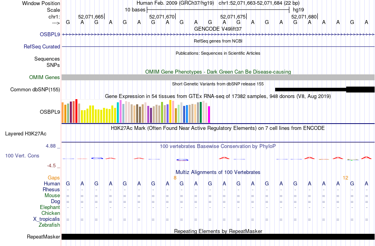Image resolution: width=375 pixels, height=246 pixels.
Task: Select the Dog species row label
Action: click(55, 202)
